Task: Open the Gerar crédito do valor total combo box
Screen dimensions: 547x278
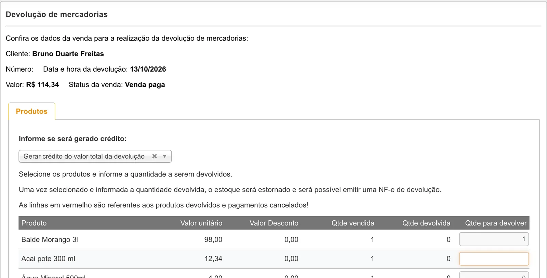Action: (95, 156)
